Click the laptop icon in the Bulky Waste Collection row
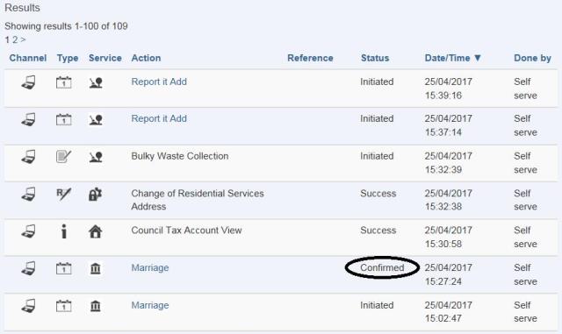562x334 pixels. click(28, 157)
